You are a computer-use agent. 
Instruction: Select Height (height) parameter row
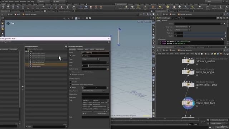pos(46,66)
